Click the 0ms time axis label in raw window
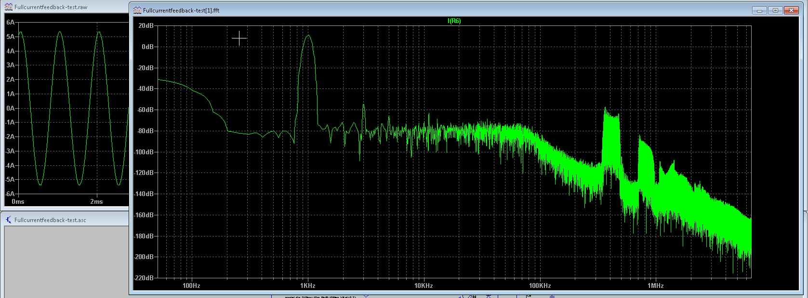The width and height of the screenshot is (808, 298). pos(18,201)
